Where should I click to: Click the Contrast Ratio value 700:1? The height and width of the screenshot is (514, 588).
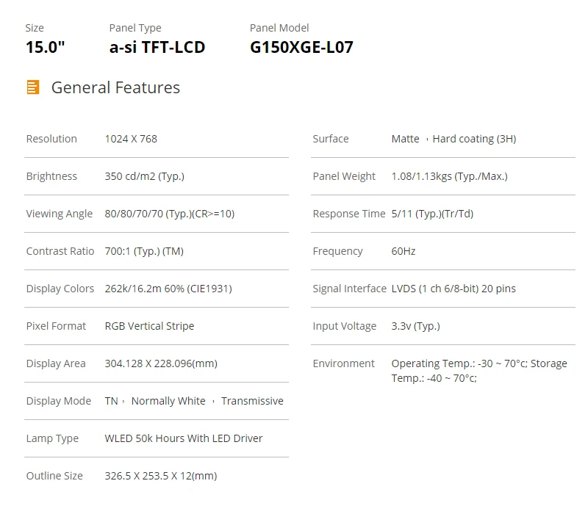pyautogui.click(x=144, y=251)
